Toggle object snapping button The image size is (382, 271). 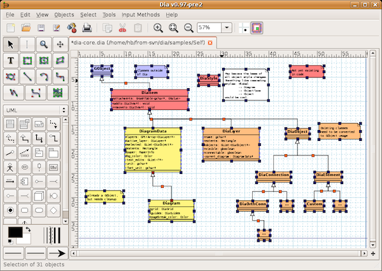(257, 28)
